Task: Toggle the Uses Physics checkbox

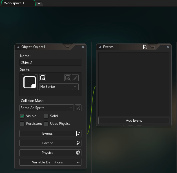Action: tap(46, 124)
